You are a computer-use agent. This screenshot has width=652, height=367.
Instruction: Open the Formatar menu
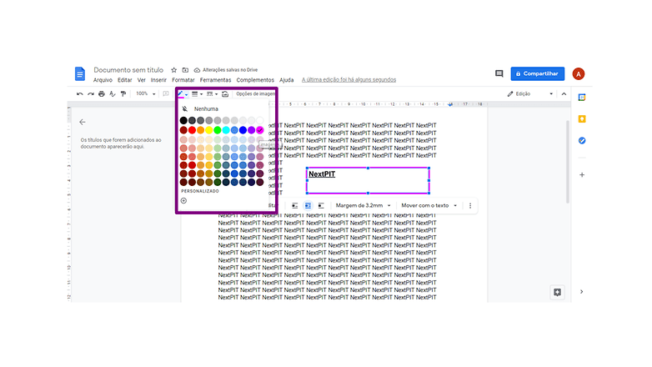click(x=183, y=80)
